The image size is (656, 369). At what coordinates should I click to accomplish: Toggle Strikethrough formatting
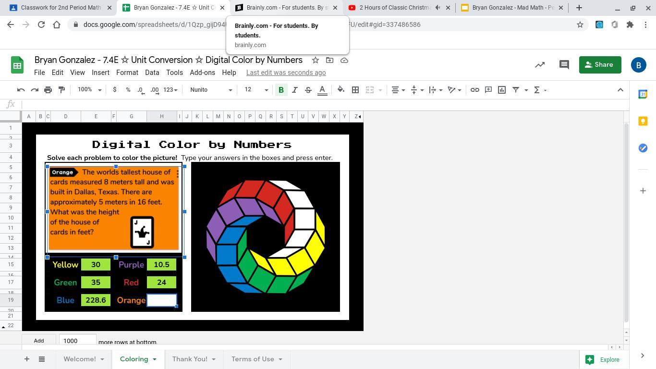point(308,90)
